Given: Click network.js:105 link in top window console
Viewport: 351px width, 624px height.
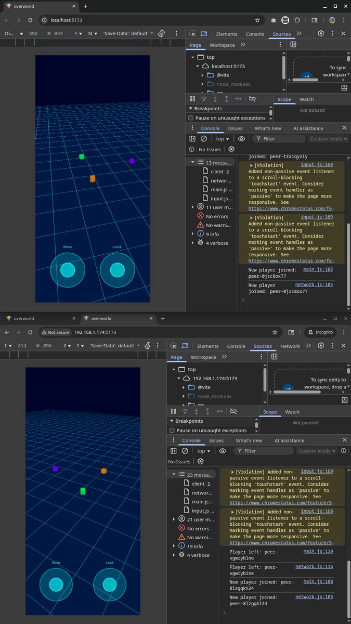Looking at the screenshot, I should 314,285.
